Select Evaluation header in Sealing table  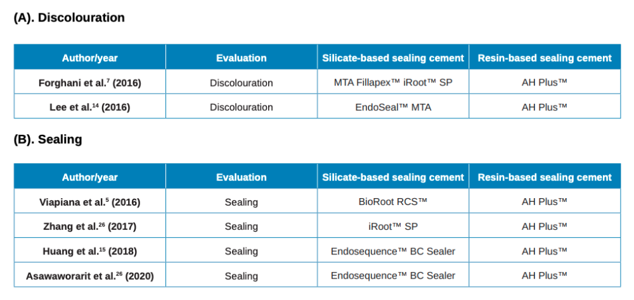241,177
